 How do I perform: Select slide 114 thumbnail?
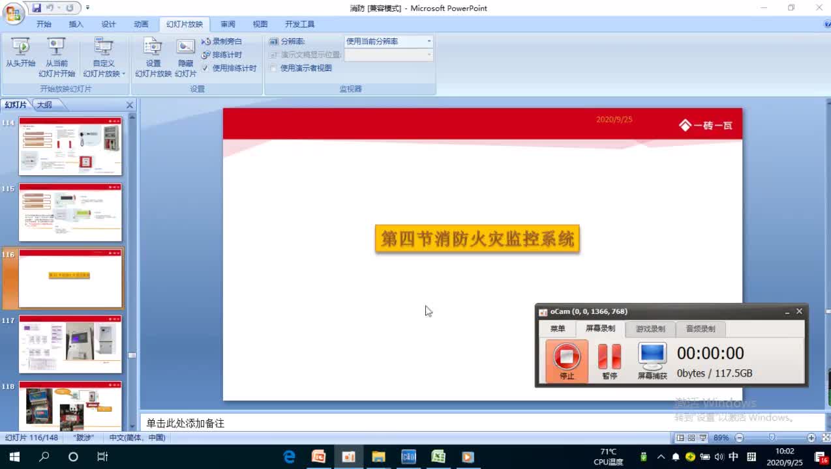[x=70, y=146]
